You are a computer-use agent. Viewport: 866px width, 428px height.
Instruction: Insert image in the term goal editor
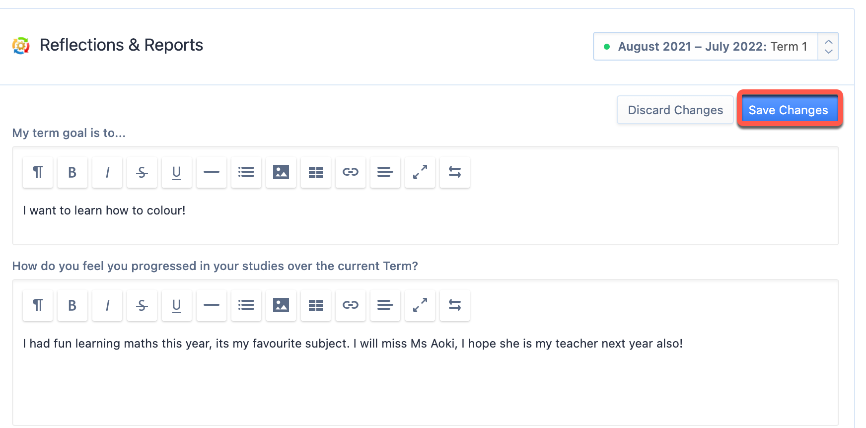point(281,172)
